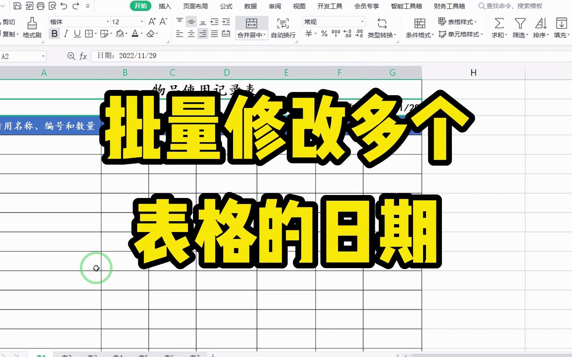
Task: Click the decrease decimal places icon
Action: (x=359, y=34)
